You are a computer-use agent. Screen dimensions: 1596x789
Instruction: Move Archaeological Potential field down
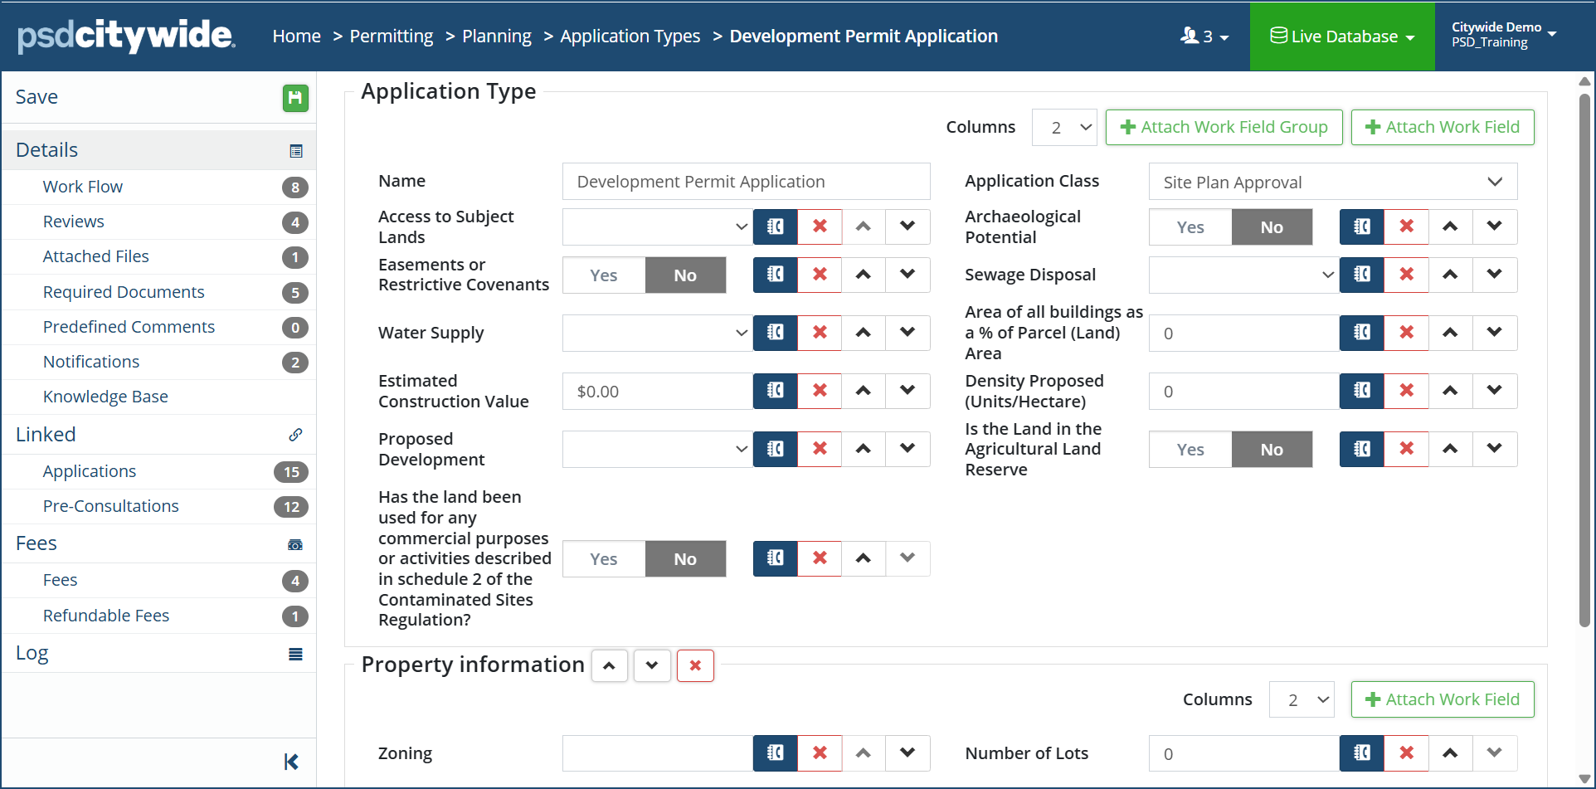[1494, 226]
